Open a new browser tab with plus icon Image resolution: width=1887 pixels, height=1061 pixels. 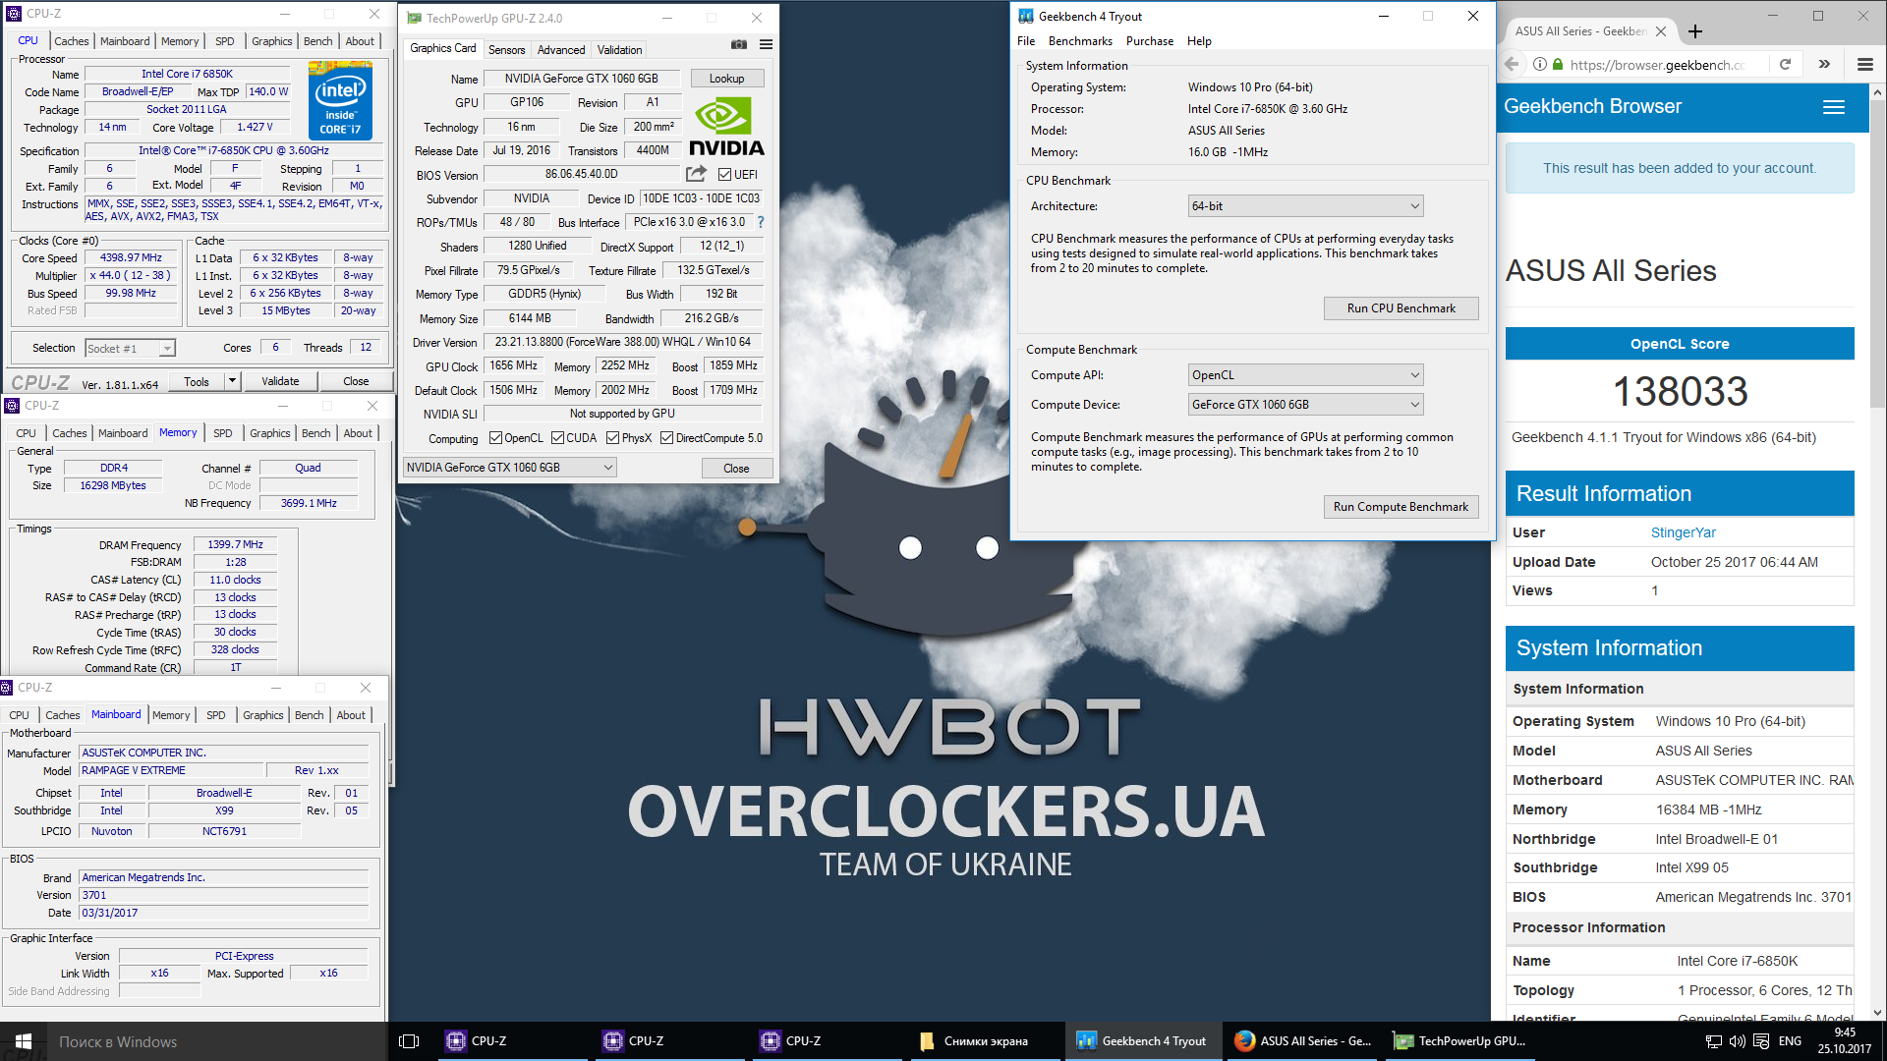point(1695,31)
